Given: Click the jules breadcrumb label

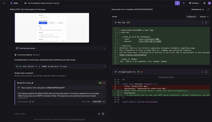Looking at the screenshot, I should coord(16,3).
